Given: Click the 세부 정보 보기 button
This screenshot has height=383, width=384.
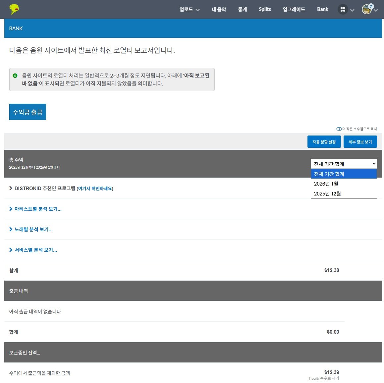Looking at the screenshot, I should (x=360, y=142).
